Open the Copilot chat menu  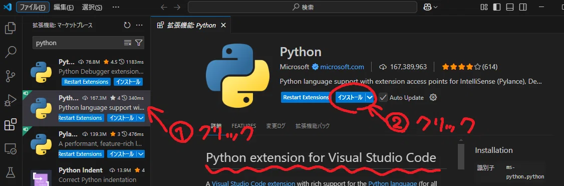pos(431,7)
